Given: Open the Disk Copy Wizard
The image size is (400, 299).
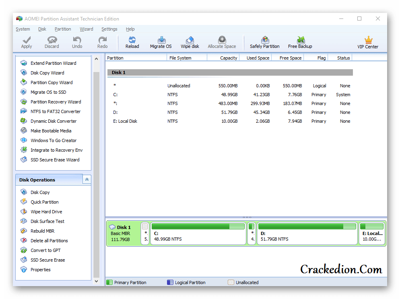Looking at the screenshot, I should pyautogui.click(x=47, y=73).
